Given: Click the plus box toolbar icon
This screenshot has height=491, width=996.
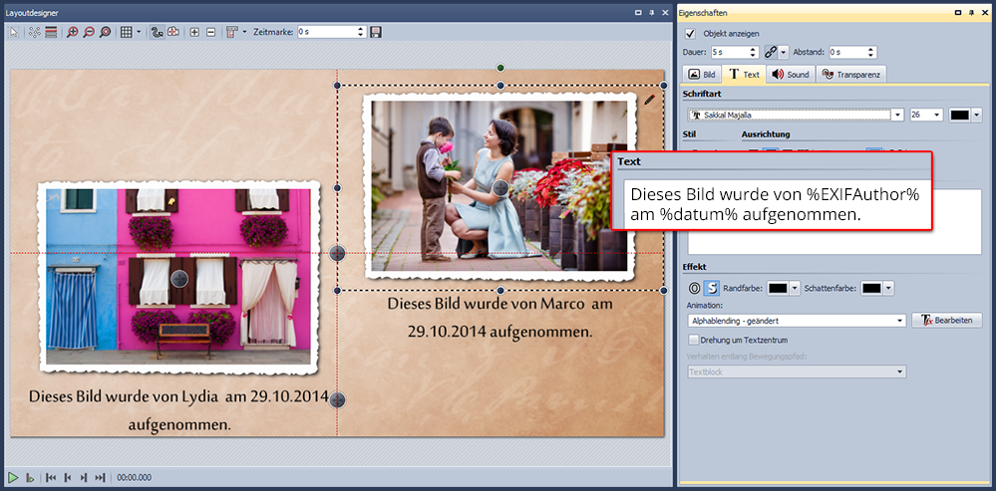Looking at the screenshot, I should [194, 32].
